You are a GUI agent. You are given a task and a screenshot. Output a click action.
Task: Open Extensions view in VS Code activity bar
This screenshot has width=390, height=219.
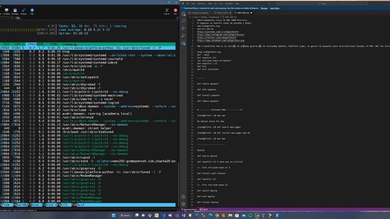click(x=183, y=43)
